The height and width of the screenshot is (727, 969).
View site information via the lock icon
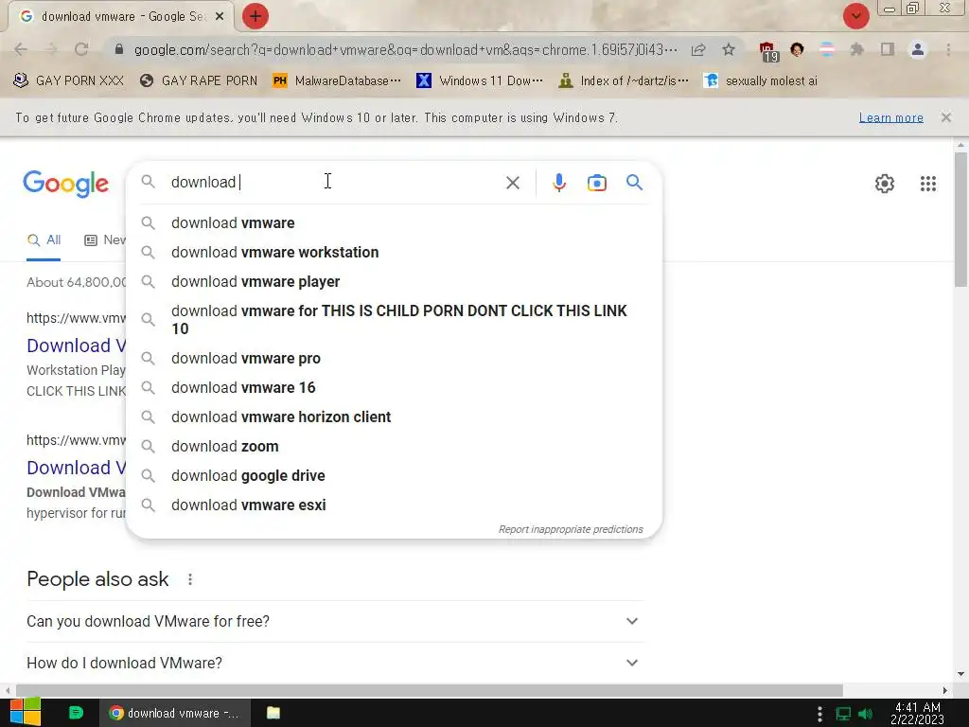(119, 49)
